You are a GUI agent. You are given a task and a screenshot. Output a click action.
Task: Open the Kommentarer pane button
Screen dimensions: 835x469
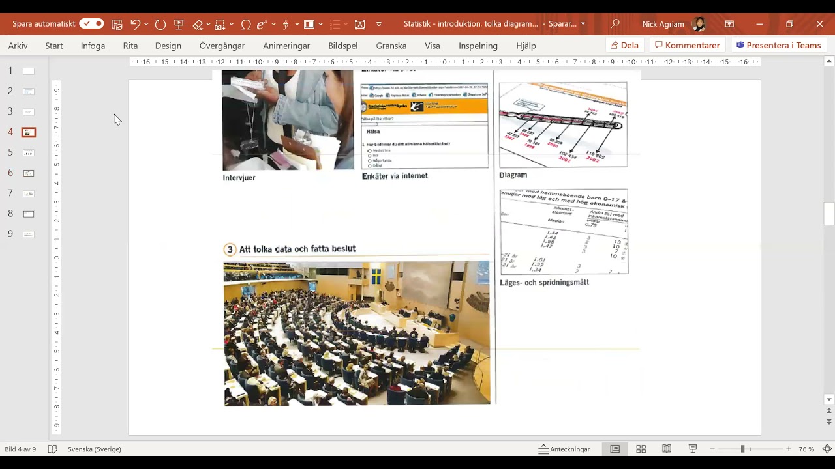[x=688, y=46]
